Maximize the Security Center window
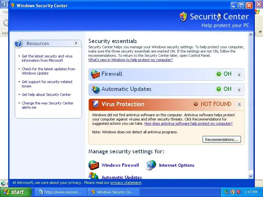The image size is (263, 197). click(x=242, y=5)
